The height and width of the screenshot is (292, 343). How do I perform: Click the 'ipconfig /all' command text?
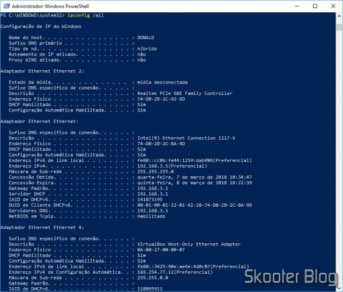tap(85, 15)
